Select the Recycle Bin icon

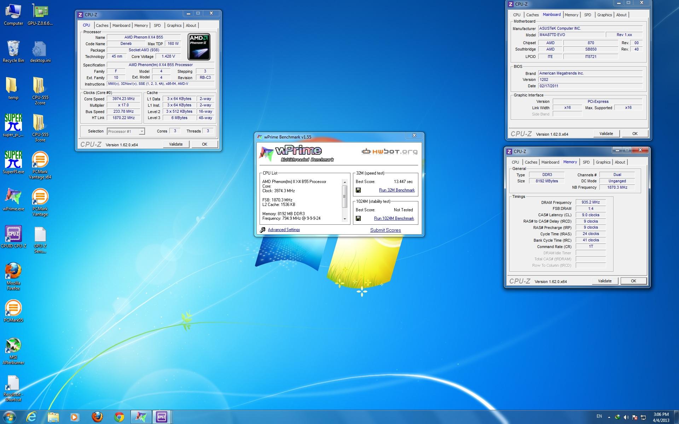[13, 52]
